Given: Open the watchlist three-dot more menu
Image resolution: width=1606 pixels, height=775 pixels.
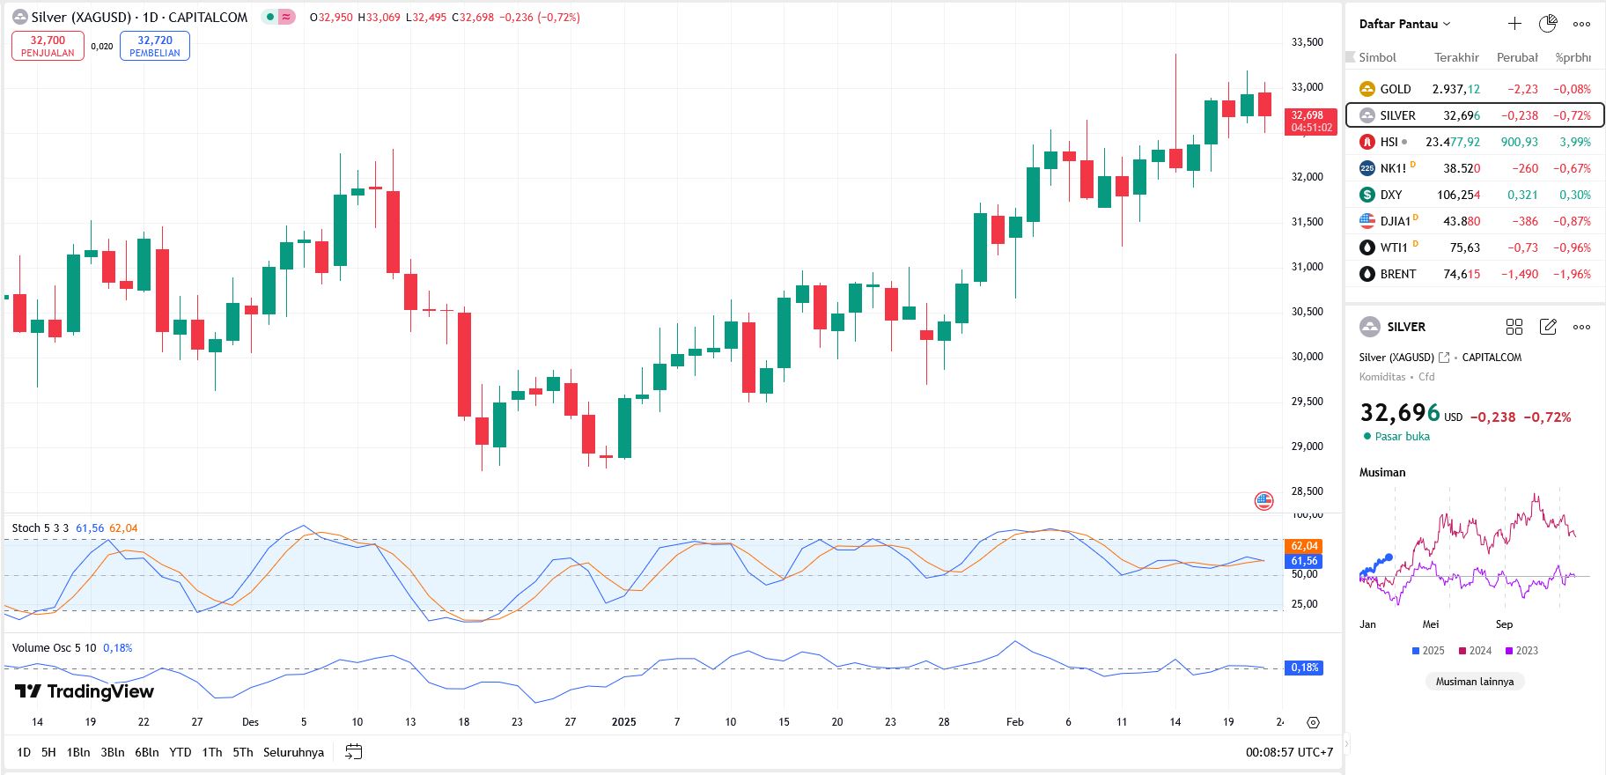Looking at the screenshot, I should (x=1581, y=24).
